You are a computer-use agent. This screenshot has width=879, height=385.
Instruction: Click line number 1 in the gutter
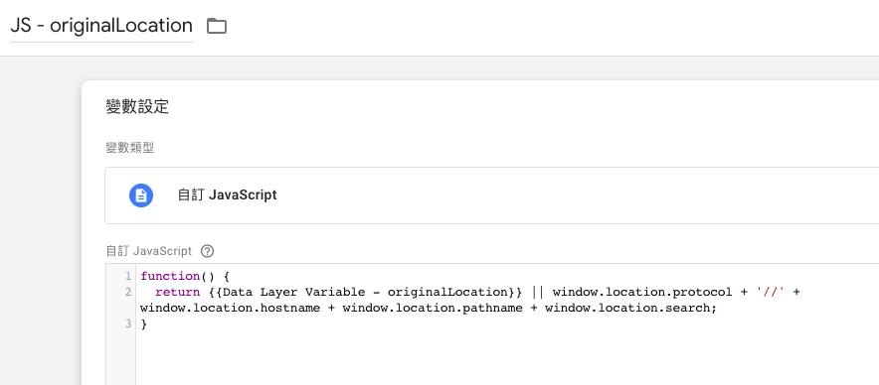click(128, 277)
